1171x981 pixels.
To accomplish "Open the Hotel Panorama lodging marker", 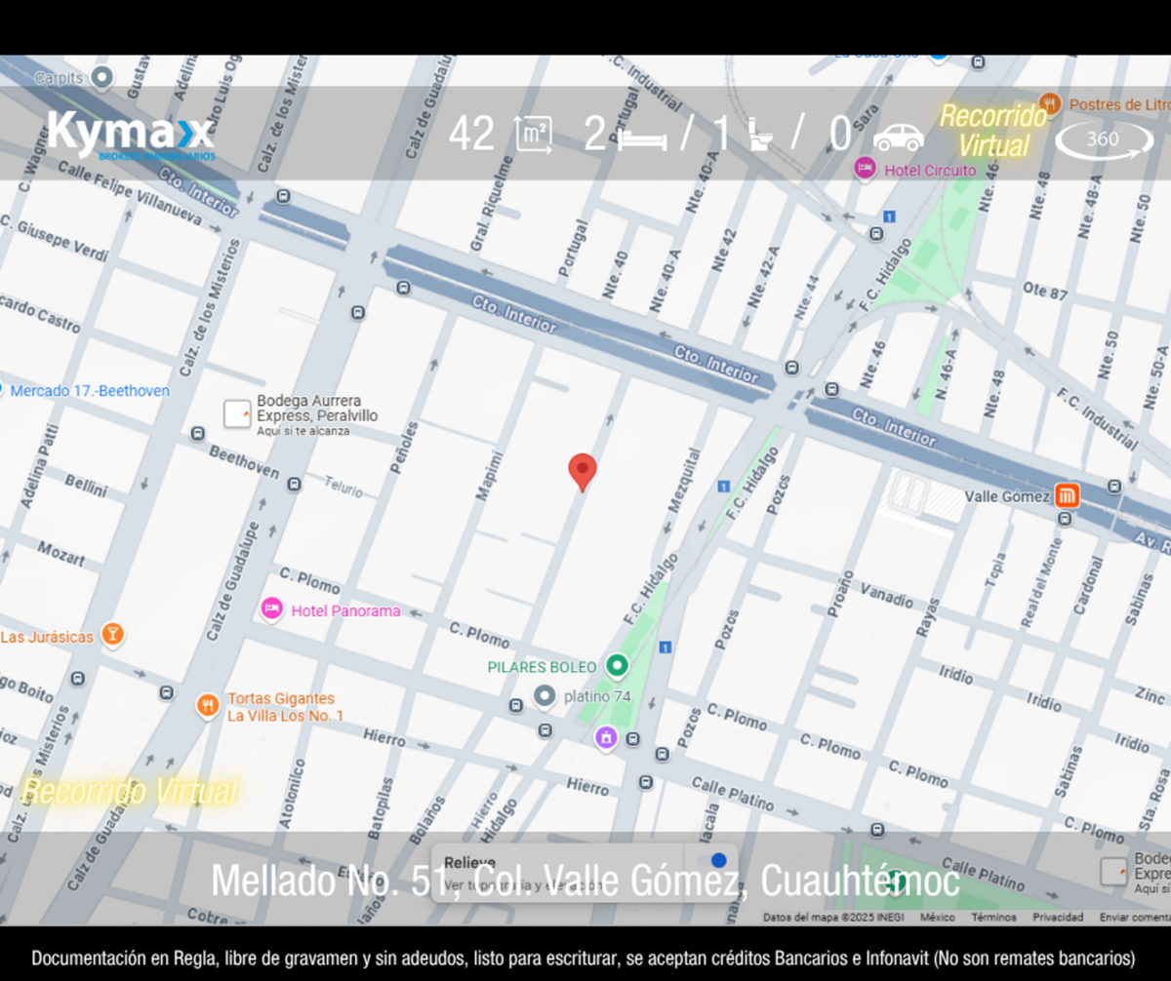I will (271, 609).
